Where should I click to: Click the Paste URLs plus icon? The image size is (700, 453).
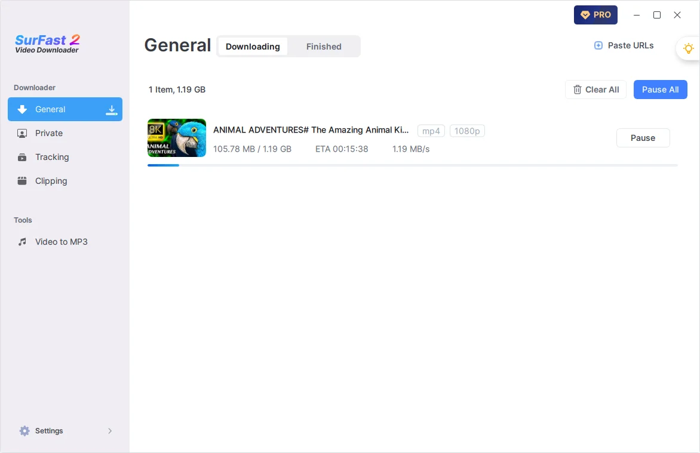(598, 45)
